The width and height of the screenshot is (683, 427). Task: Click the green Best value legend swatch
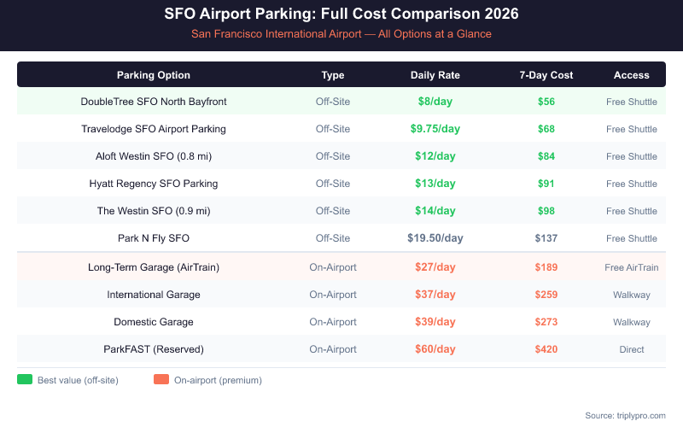click(x=24, y=380)
